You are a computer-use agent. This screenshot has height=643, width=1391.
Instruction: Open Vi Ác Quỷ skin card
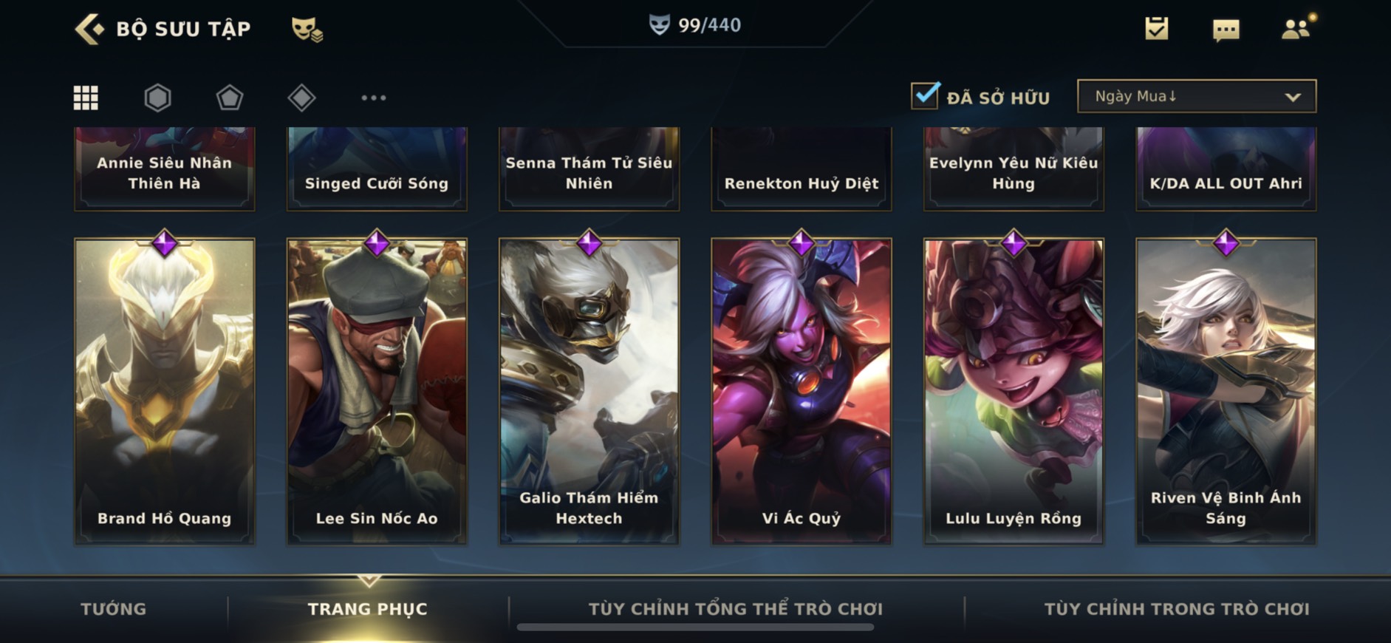click(x=802, y=391)
